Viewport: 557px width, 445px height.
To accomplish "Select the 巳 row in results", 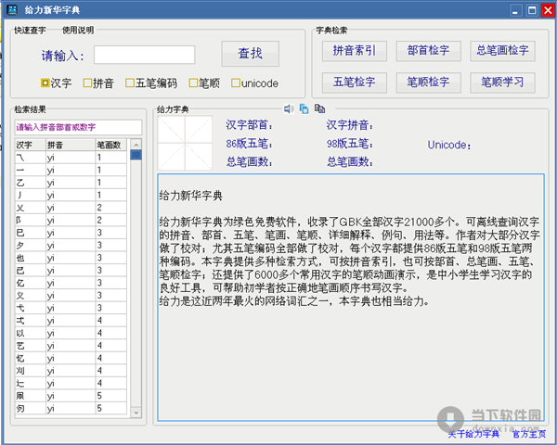I will [71, 233].
